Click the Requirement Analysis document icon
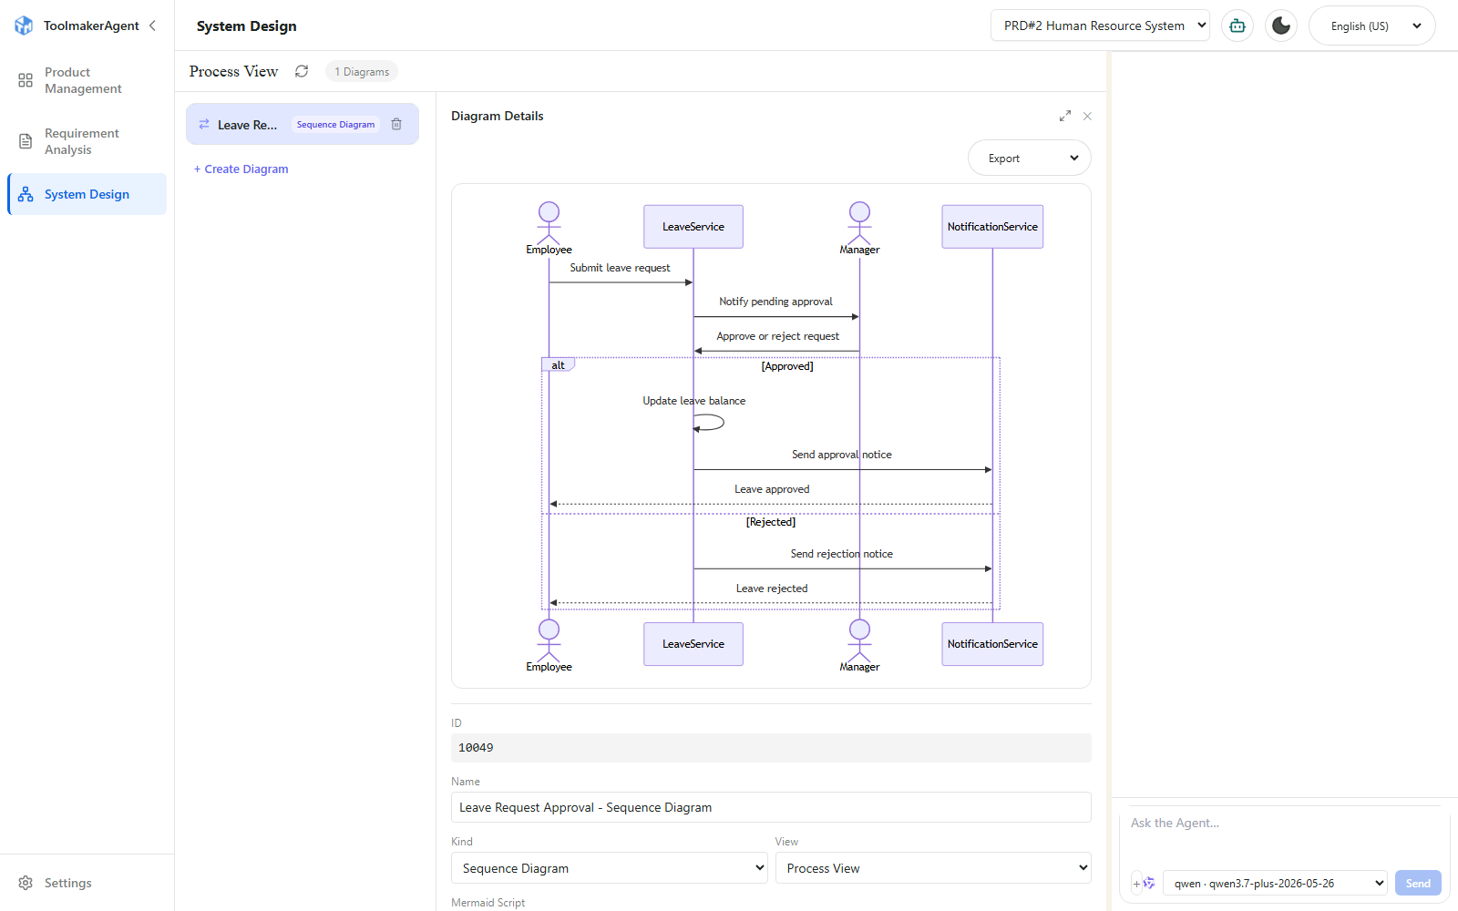Image resolution: width=1458 pixels, height=911 pixels. [26, 141]
